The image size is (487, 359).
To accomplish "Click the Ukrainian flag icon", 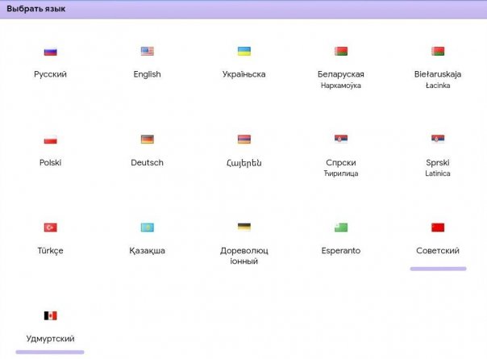I will click(x=244, y=51).
